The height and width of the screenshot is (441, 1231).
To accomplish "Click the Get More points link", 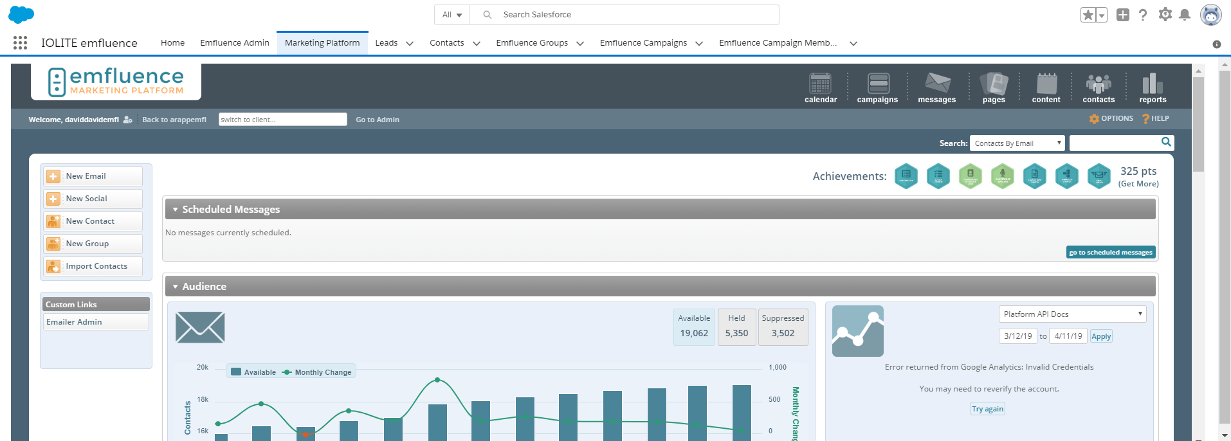I will pyautogui.click(x=1138, y=184).
